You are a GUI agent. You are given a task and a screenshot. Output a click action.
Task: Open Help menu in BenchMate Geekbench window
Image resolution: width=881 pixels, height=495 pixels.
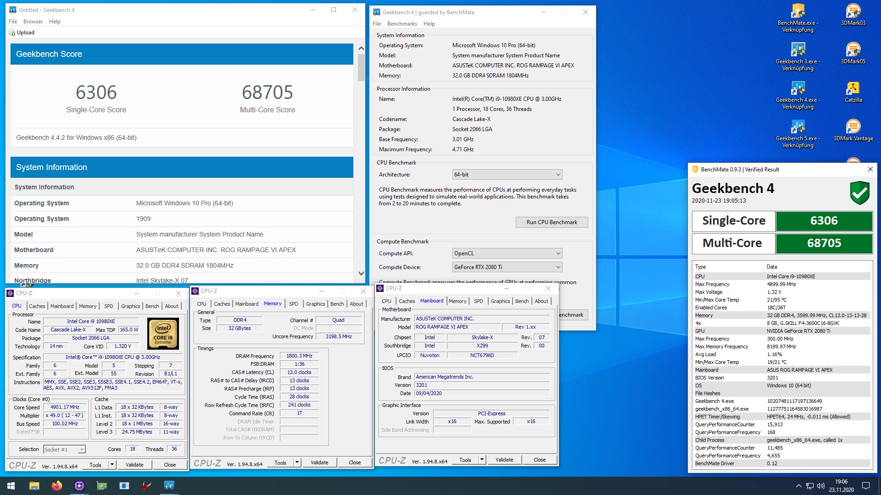point(429,24)
